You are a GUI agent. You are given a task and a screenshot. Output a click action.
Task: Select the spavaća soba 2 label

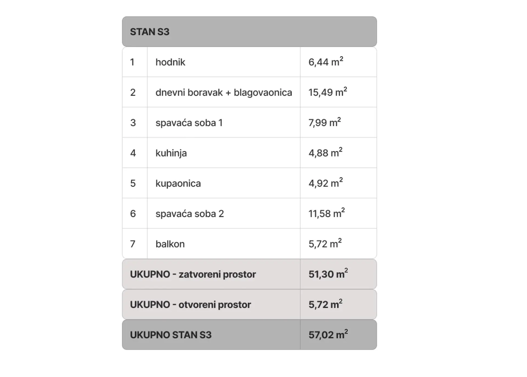[x=190, y=214]
